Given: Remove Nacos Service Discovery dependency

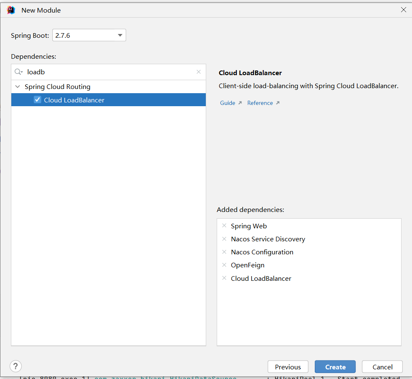Looking at the screenshot, I should [x=224, y=239].
